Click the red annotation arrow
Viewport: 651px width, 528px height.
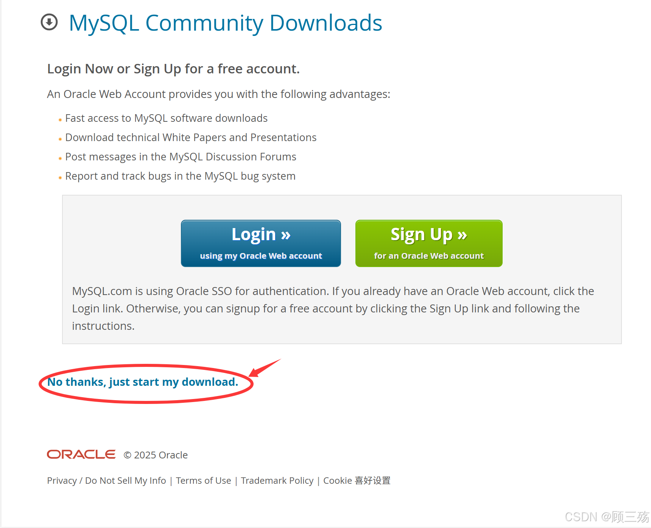coord(265,368)
